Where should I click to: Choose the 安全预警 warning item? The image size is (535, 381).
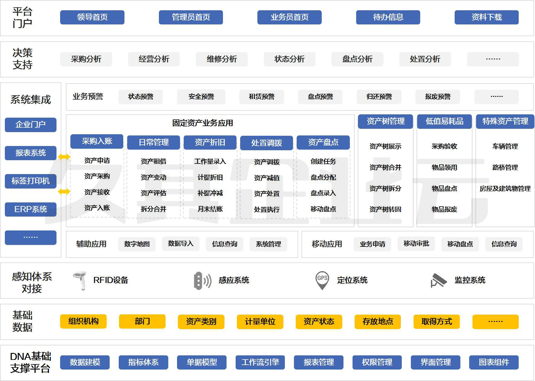[201, 97]
